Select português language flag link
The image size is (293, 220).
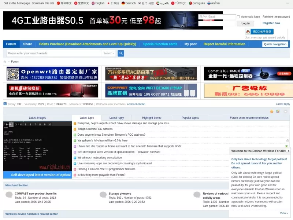coord(197,3)
